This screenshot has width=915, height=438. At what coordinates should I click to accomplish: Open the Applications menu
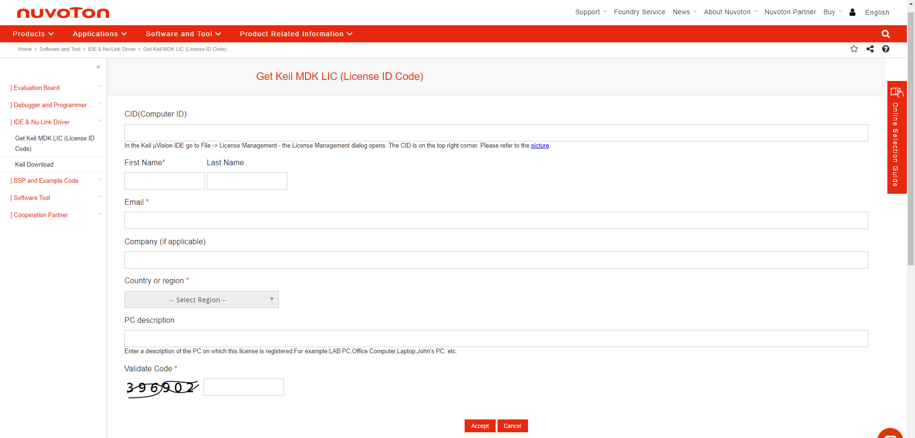click(x=100, y=34)
